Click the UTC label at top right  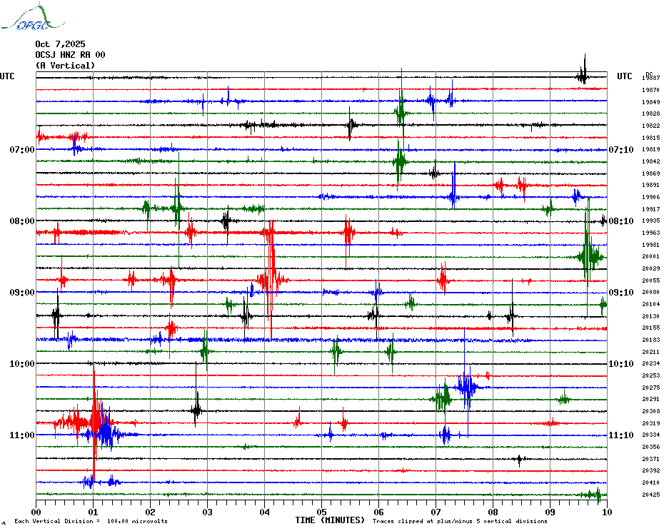pos(625,76)
